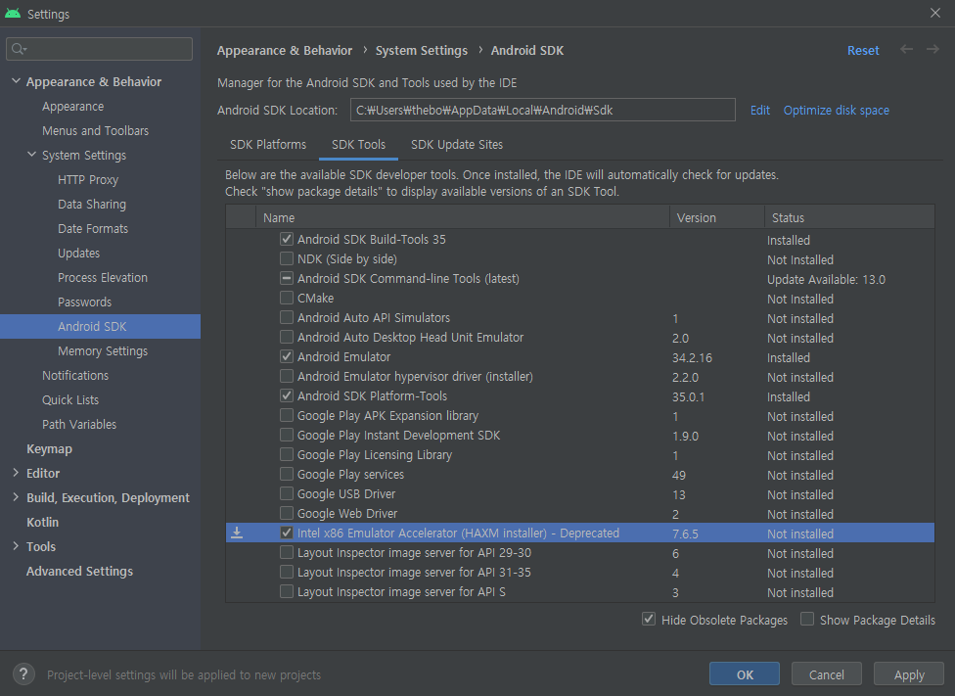Screen dimensions: 955x696
Task: Click the Cancel button
Action: tap(827, 674)
